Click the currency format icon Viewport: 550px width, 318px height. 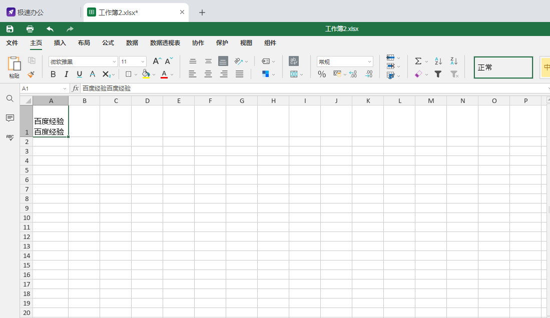click(337, 74)
